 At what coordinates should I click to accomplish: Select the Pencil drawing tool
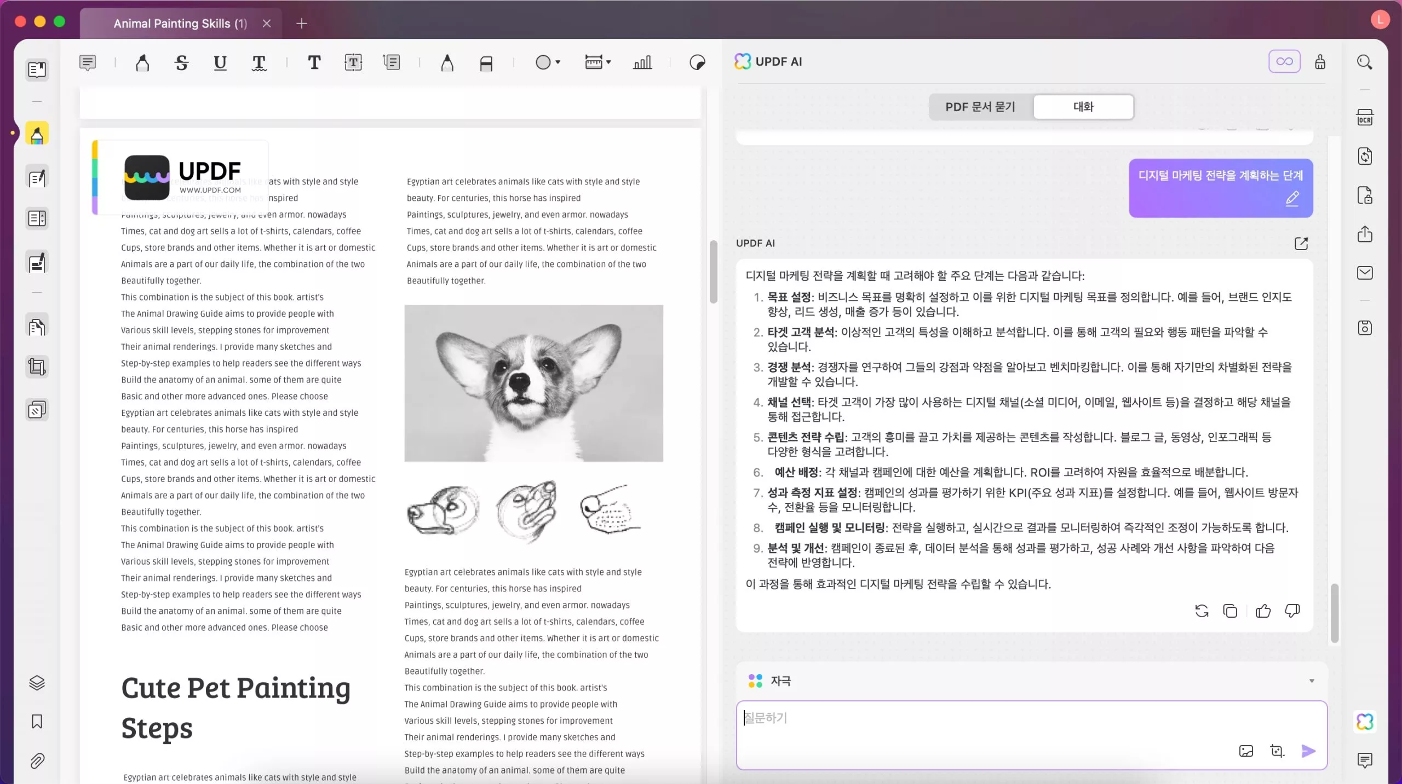tap(447, 62)
